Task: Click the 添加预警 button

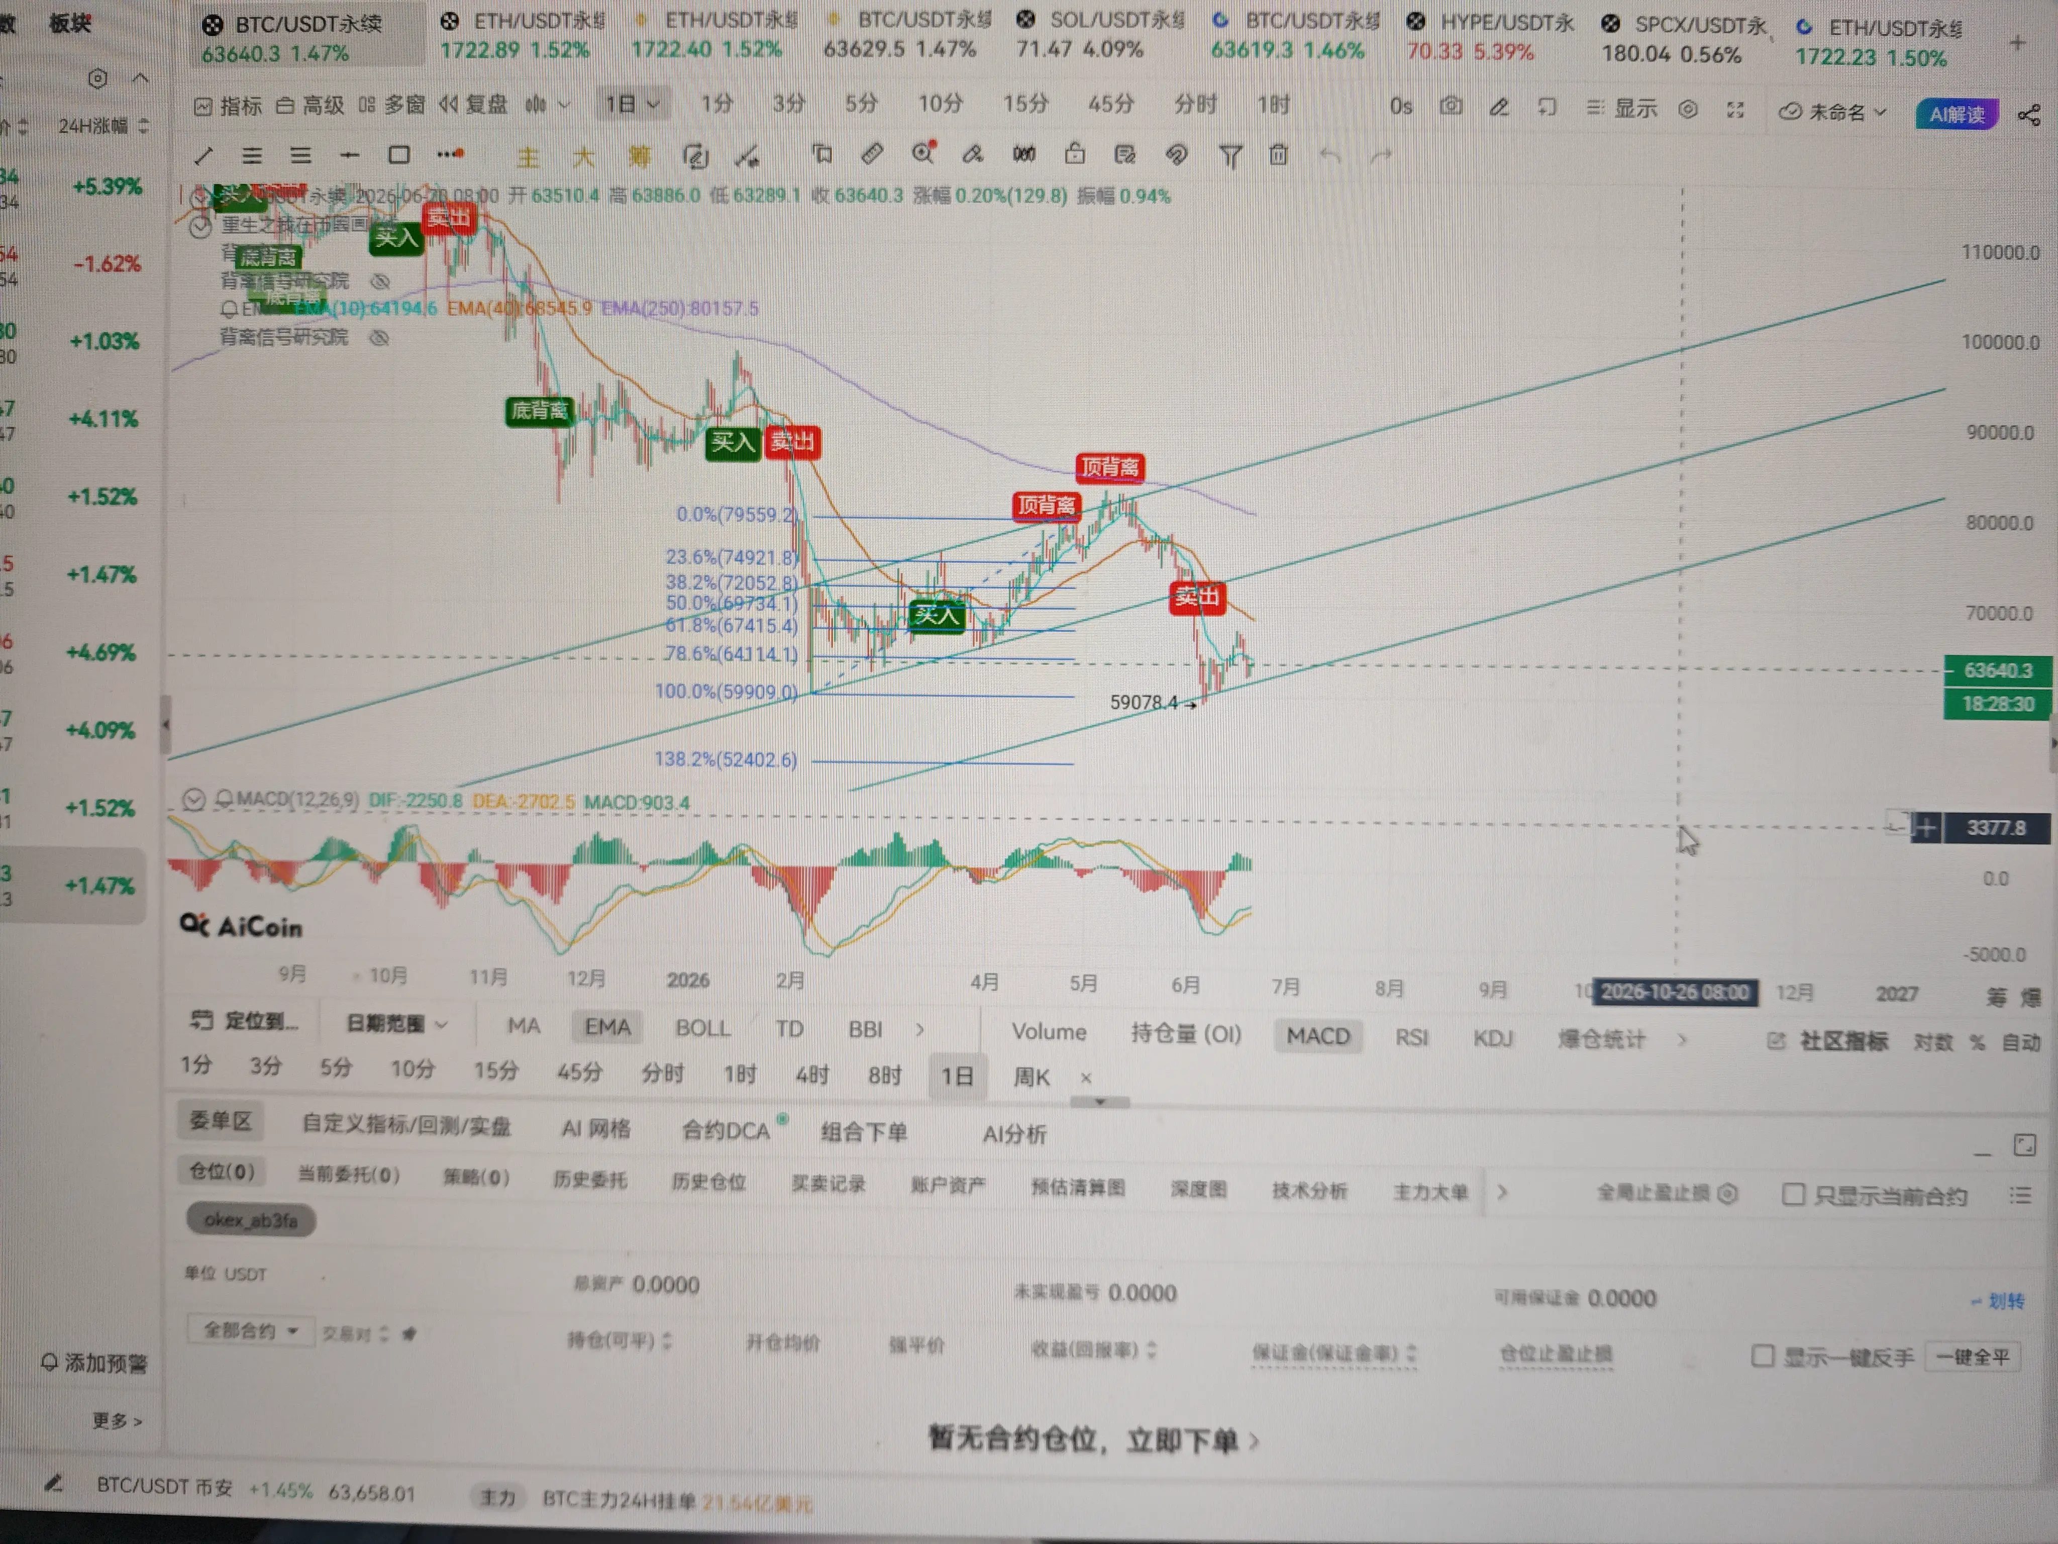Action: pyautogui.click(x=94, y=1363)
